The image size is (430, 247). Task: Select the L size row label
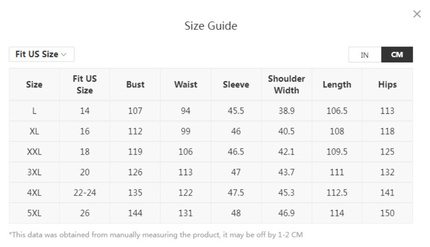click(34, 111)
